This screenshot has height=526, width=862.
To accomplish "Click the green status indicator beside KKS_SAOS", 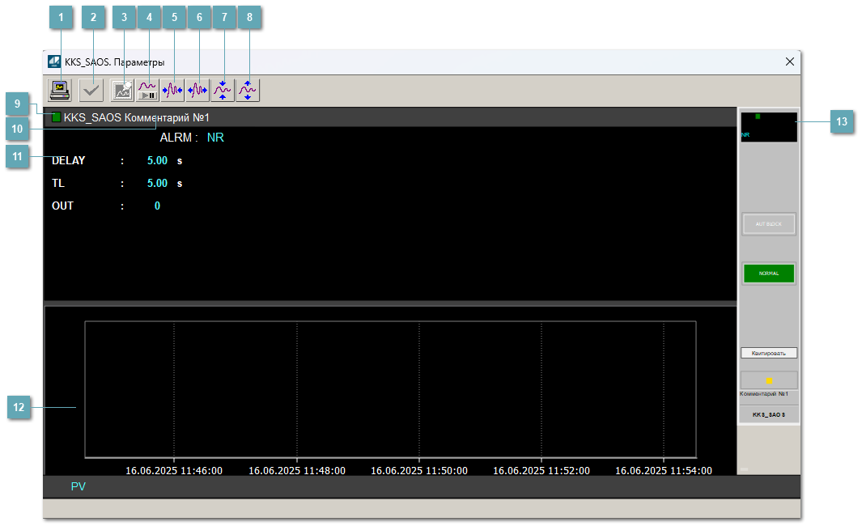I will pyautogui.click(x=56, y=117).
